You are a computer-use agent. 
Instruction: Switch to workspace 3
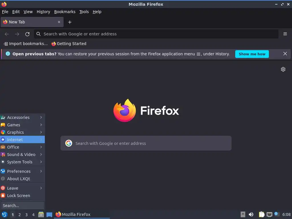27,215
